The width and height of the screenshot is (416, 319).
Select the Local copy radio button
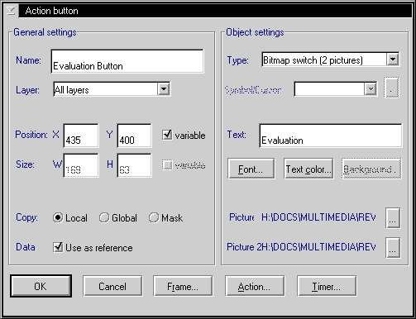58,217
